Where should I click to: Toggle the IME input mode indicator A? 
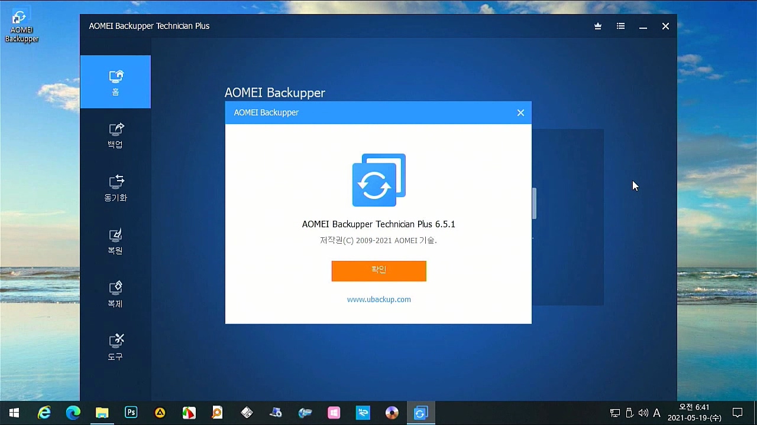point(656,413)
